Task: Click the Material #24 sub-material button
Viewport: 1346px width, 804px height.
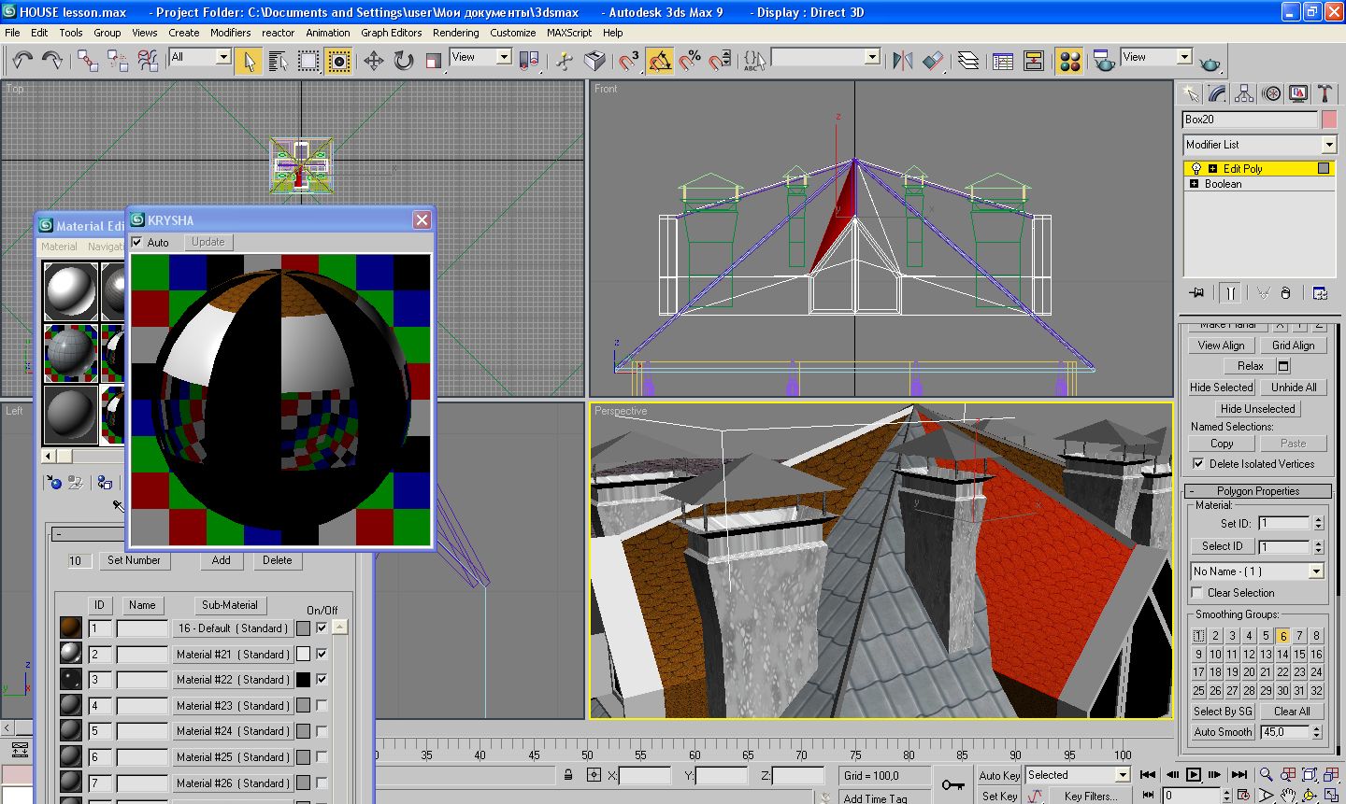Action: coord(233,731)
